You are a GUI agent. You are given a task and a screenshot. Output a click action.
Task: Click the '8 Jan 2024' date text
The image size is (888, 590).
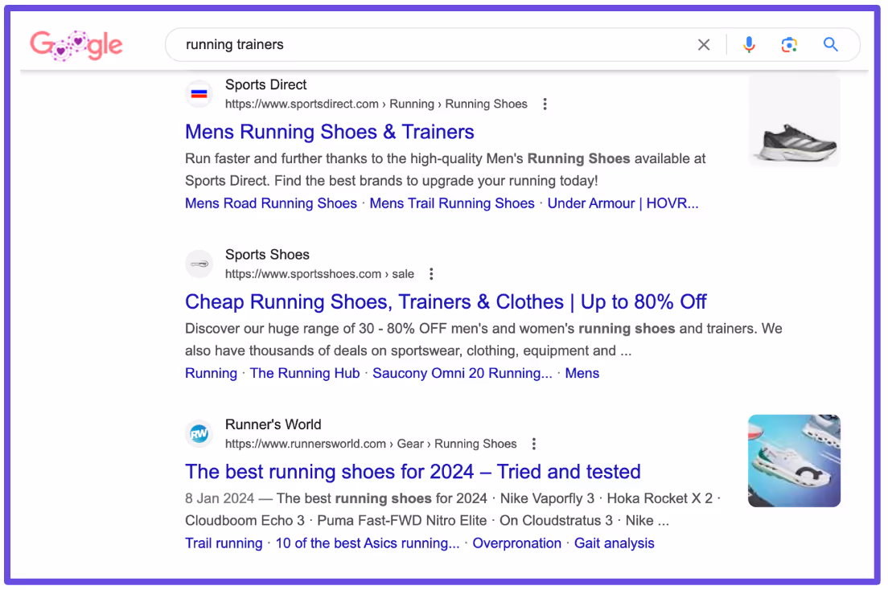click(x=219, y=498)
